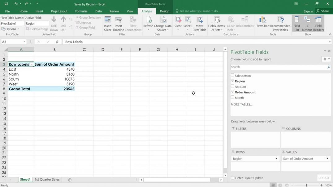Toggle Field Headers display

pyautogui.click(x=318, y=24)
